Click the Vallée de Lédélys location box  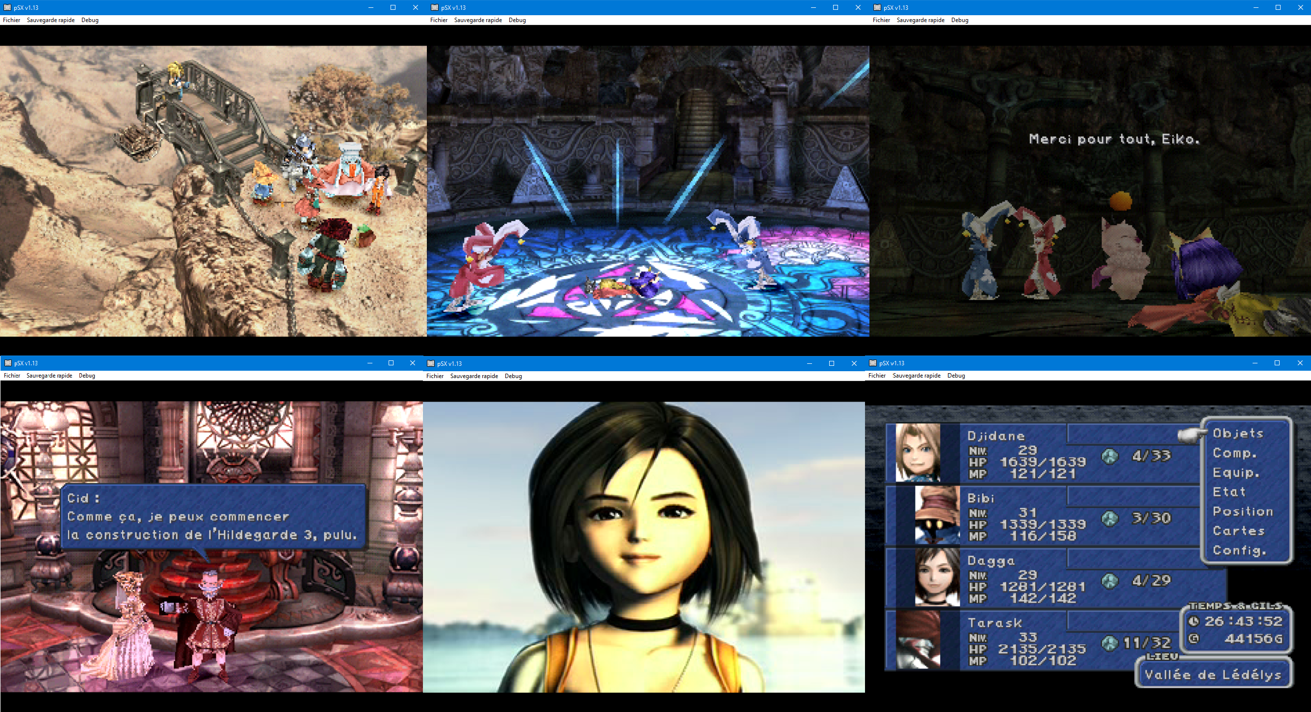pyautogui.click(x=1213, y=674)
